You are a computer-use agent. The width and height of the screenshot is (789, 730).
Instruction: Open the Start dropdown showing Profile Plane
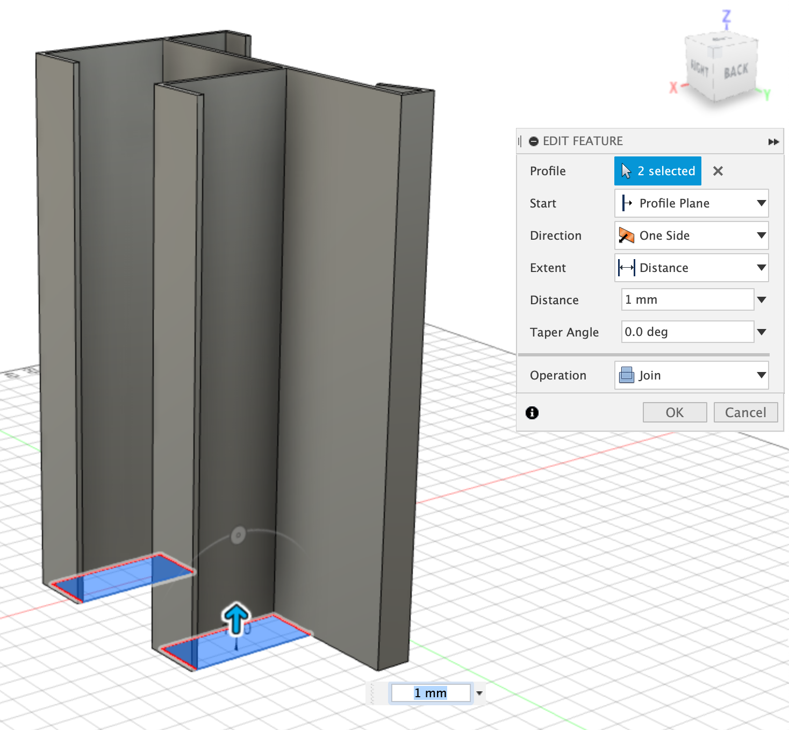[x=691, y=203]
